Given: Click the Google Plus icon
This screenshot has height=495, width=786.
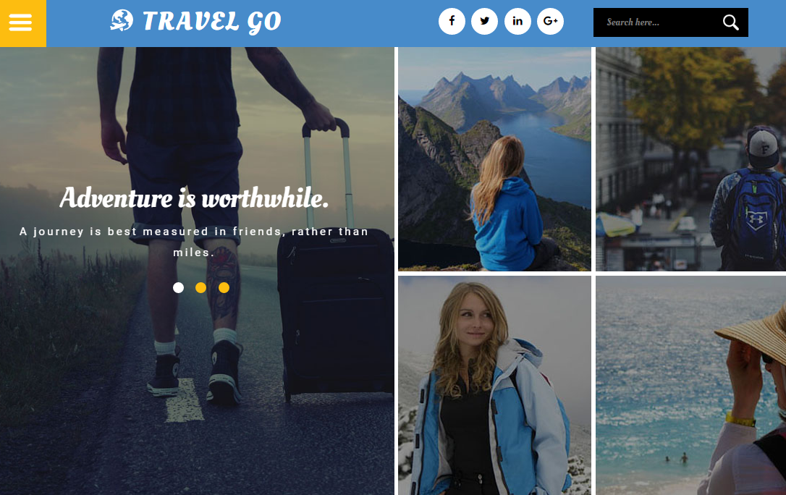Looking at the screenshot, I should [x=550, y=21].
